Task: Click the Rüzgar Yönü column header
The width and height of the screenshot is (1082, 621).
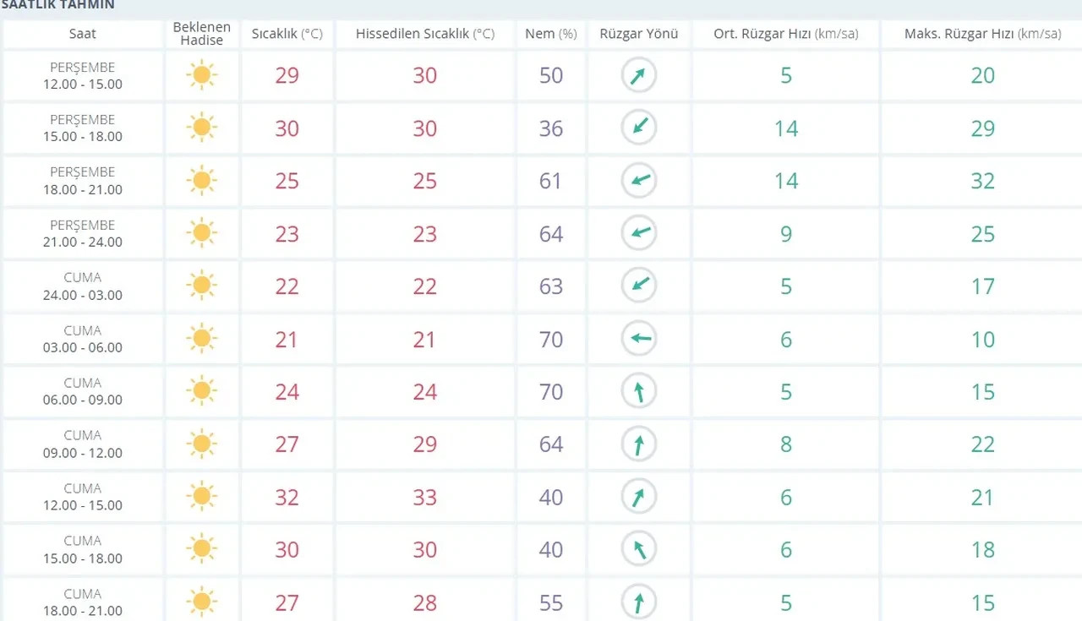Action: coord(639,34)
